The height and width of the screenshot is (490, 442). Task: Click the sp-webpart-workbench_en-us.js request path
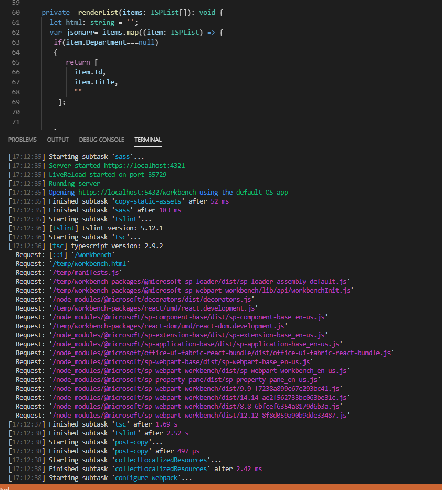pyautogui.click(x=200, y=371)
